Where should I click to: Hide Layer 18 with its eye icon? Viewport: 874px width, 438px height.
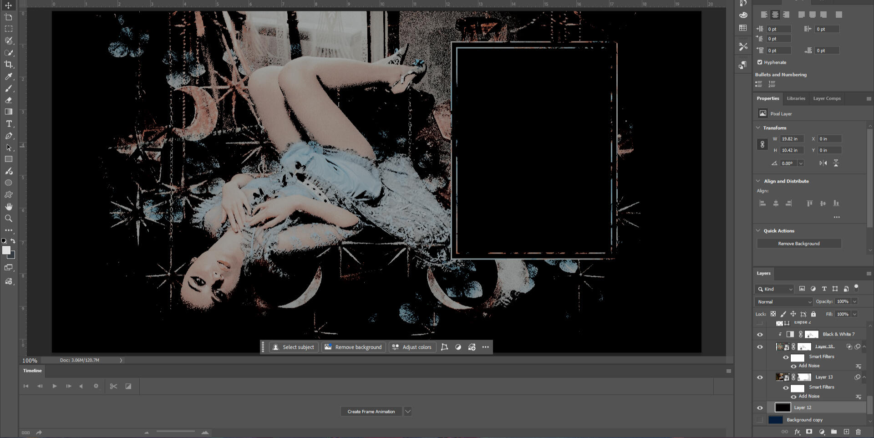760,347
